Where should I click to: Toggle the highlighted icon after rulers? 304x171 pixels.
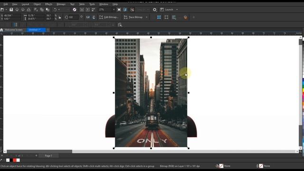(x=132, y=9)
